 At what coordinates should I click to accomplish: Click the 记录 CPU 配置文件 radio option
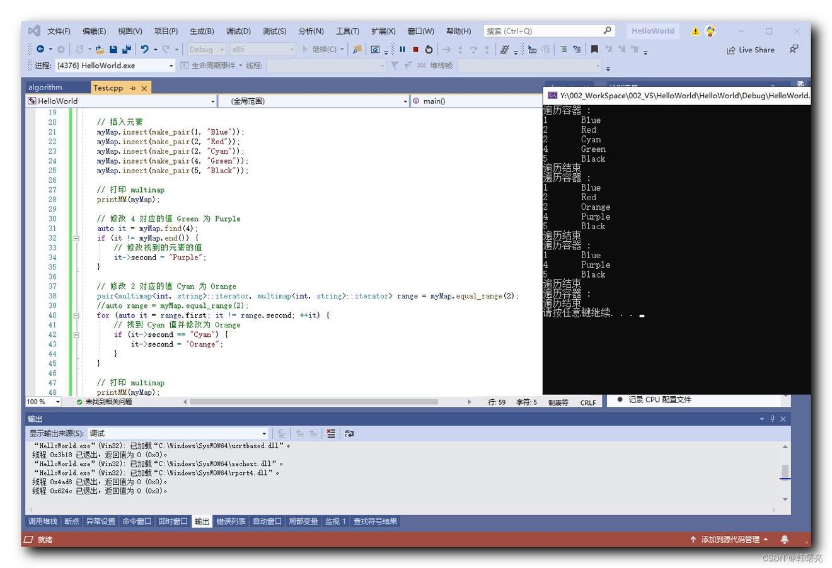tap(654, 399)
